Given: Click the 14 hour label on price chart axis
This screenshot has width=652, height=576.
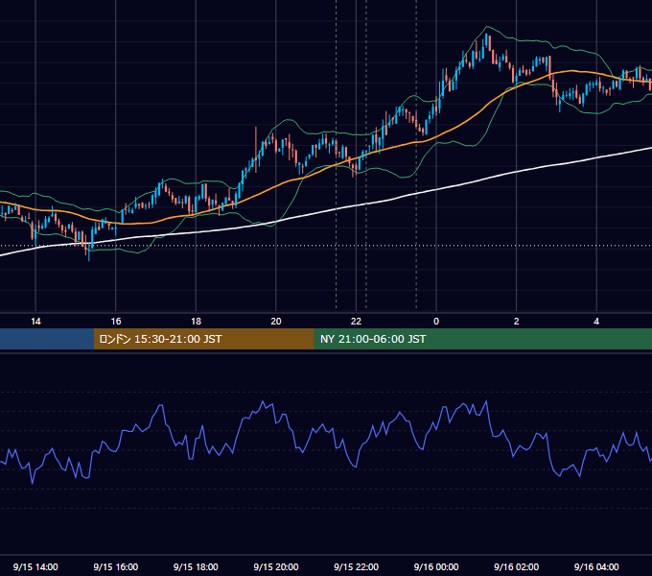Looking at the screenshot, I should 35,322.
